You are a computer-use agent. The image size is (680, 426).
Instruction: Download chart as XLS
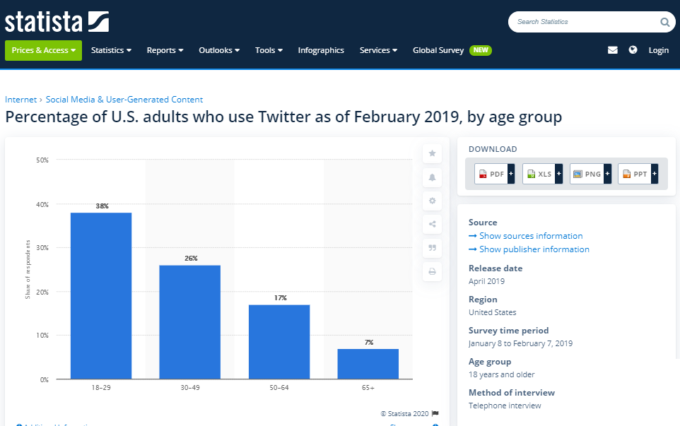(x=542, y=174)
